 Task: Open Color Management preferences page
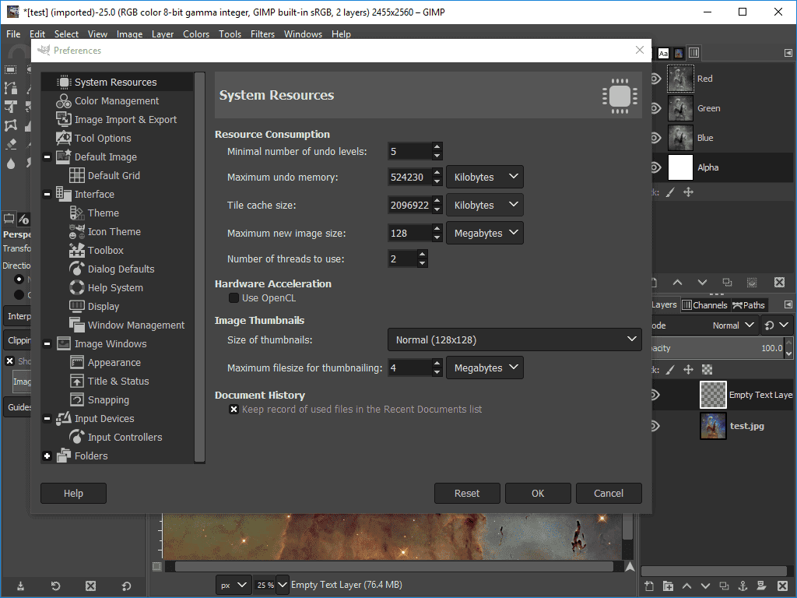(117, 101)
